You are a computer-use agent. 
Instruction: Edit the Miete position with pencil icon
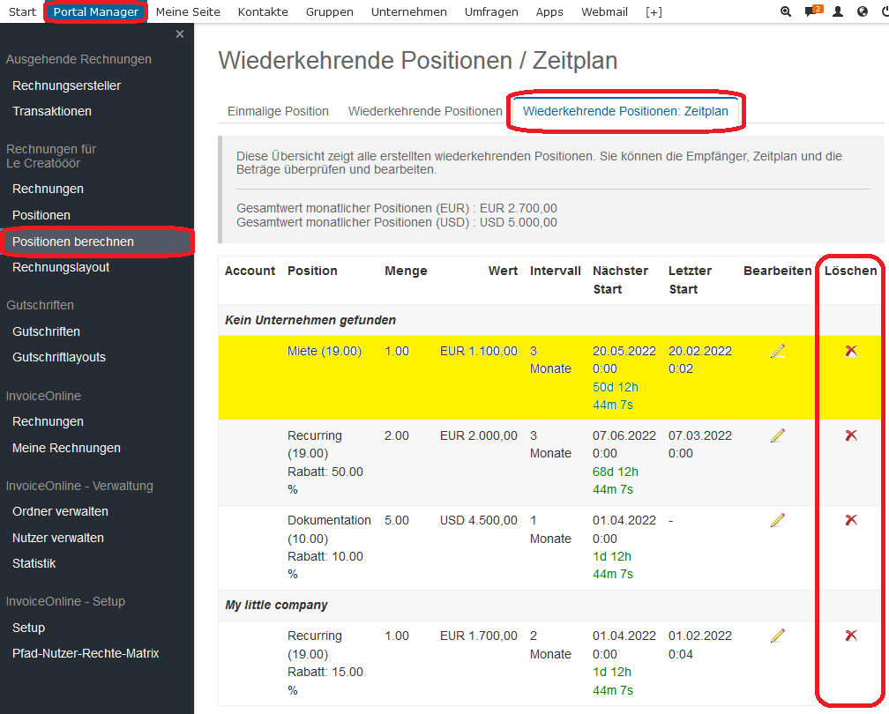777,351
